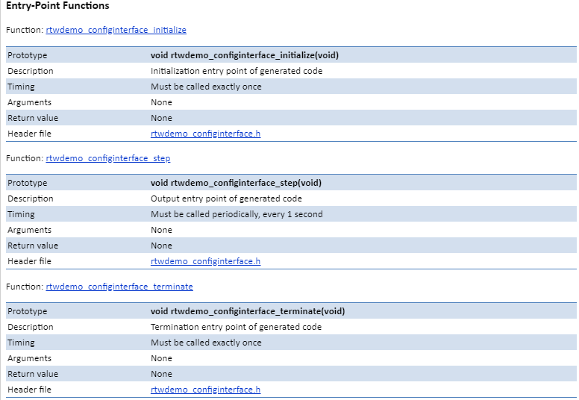Select the Prototype label in initialize table
Screen dimensions: 579x400
pyautogui.click(x=28, y=55)
